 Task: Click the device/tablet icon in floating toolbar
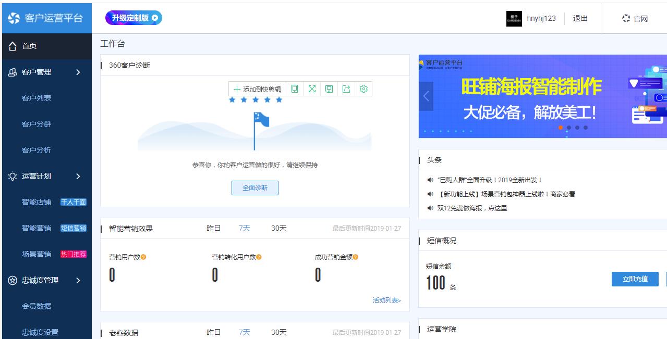tap(295, 89)
